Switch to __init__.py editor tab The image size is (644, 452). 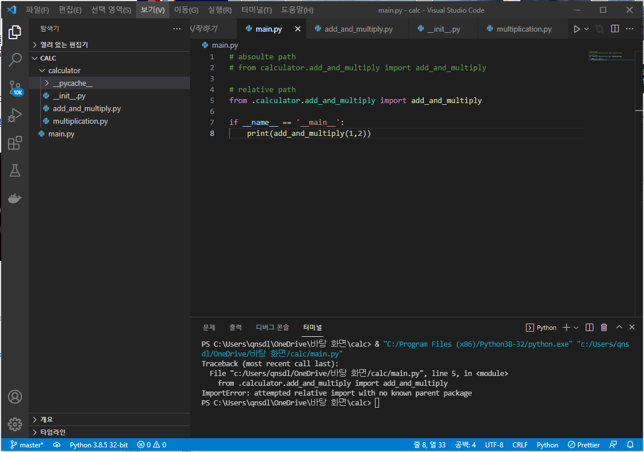[444, 29]
